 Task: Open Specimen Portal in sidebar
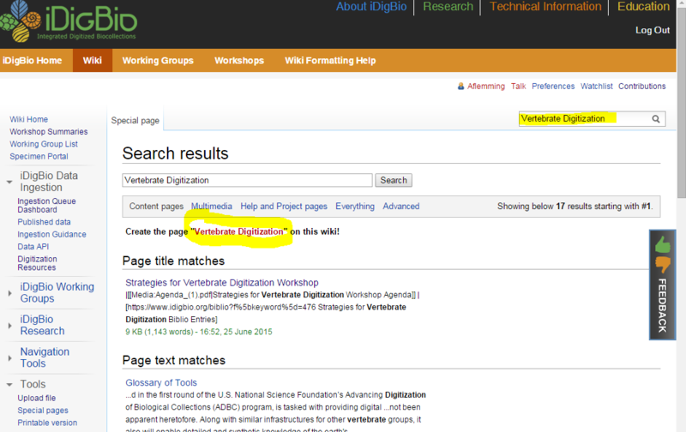[39, 156]
